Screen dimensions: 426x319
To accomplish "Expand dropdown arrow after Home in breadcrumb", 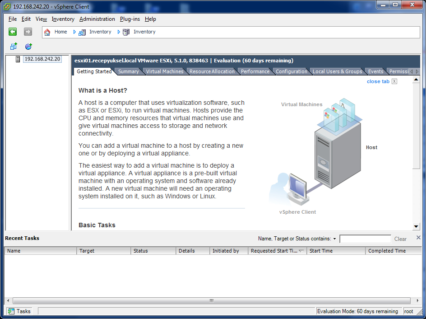I will click(x=74, y=32).
